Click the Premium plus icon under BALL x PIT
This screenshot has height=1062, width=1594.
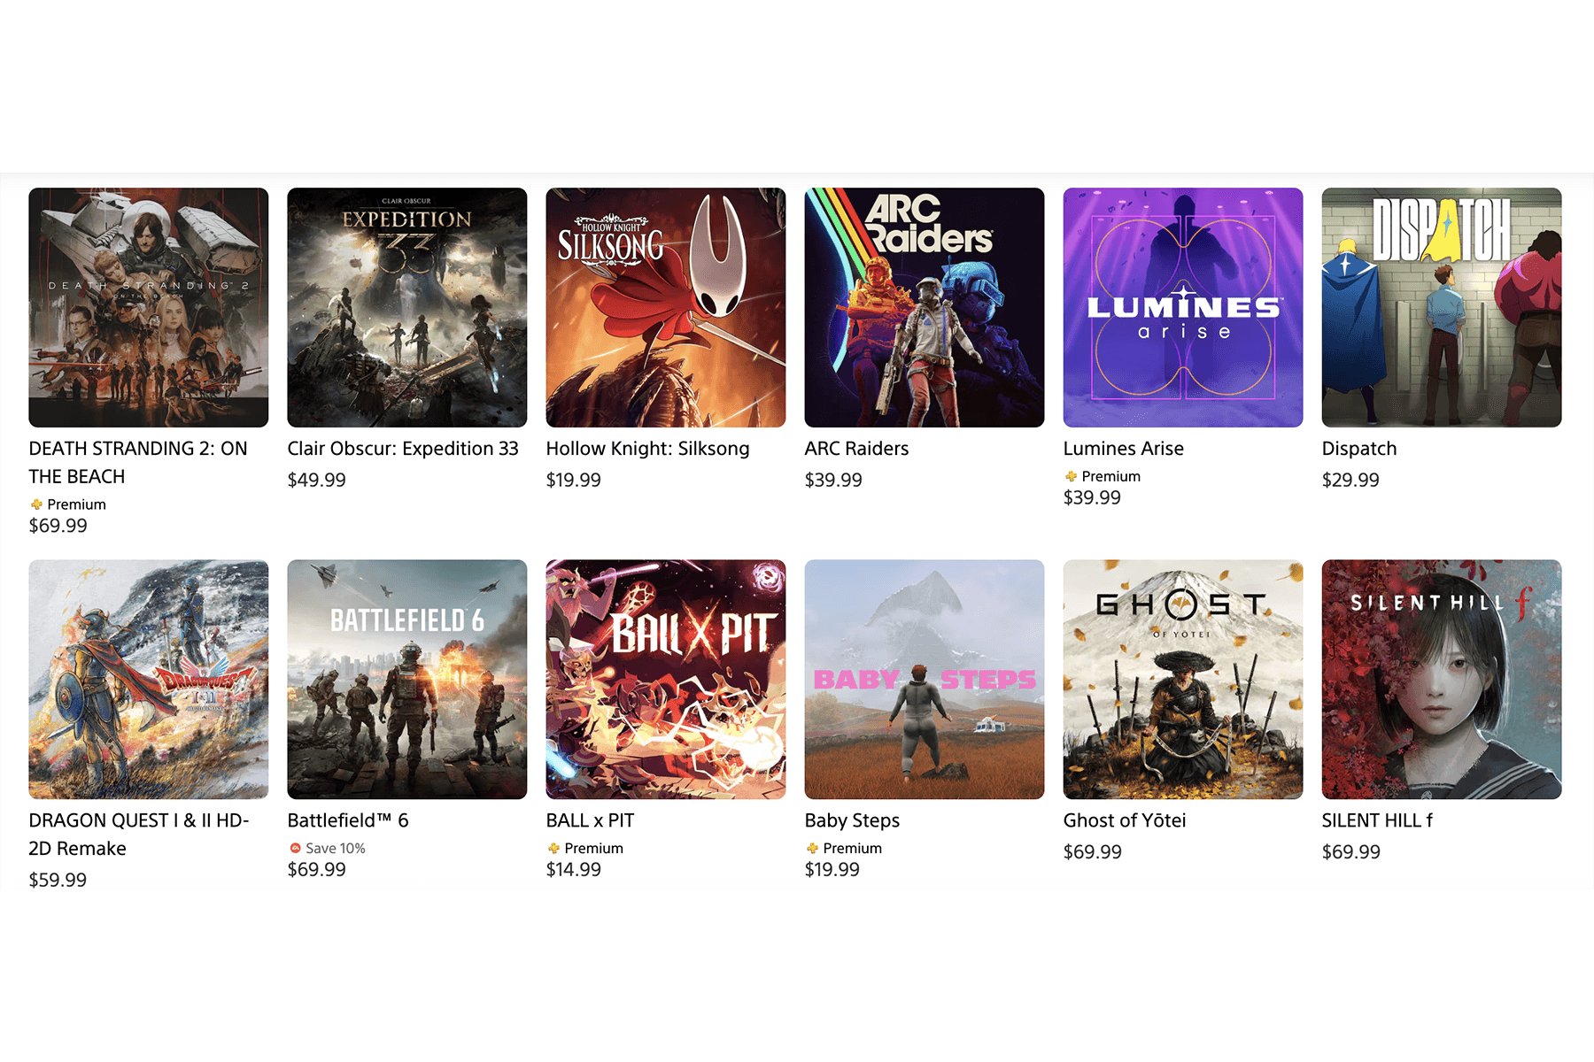pos(553,848)
